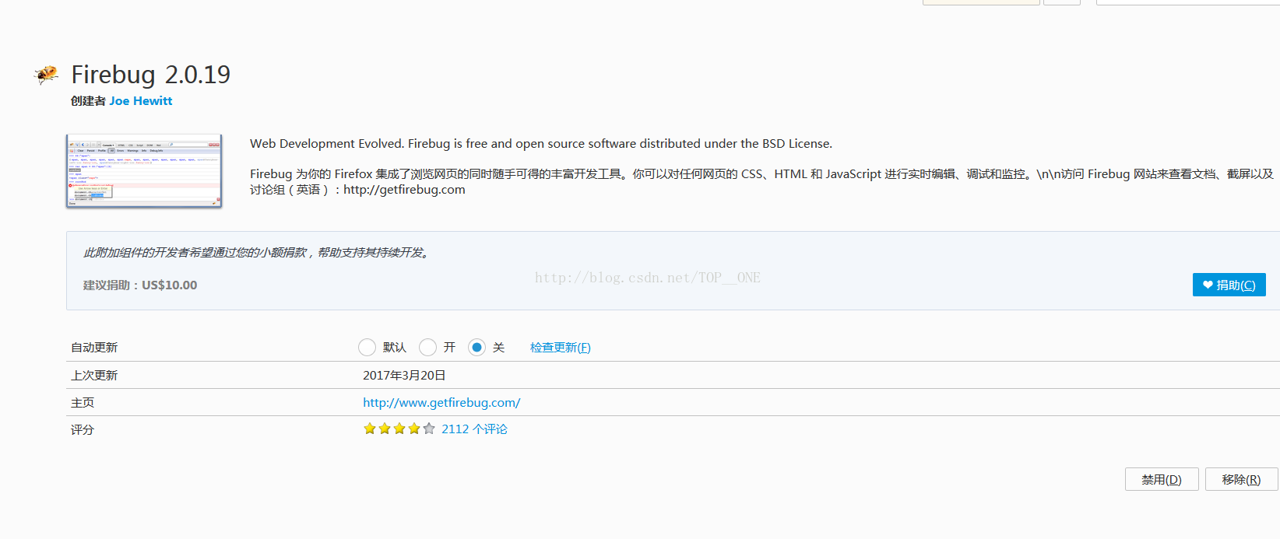
Task: Open http://www.getfirebug.com/ homepage link
Action: pos(441,403)
